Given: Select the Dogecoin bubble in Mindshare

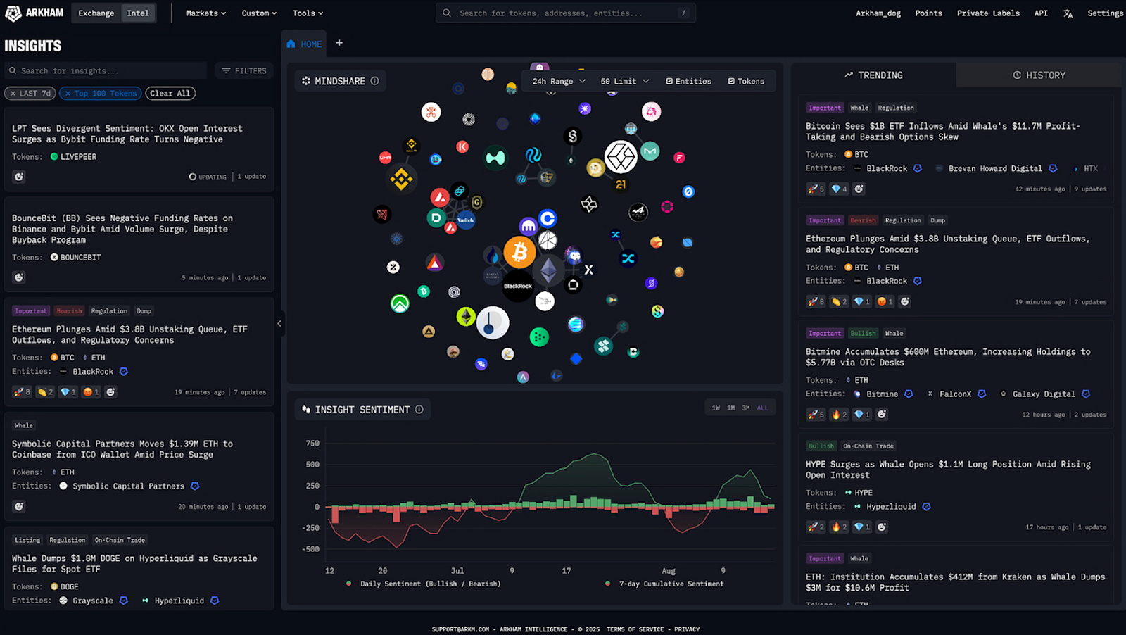Looking at the screenshot, I should coord(596,168).
